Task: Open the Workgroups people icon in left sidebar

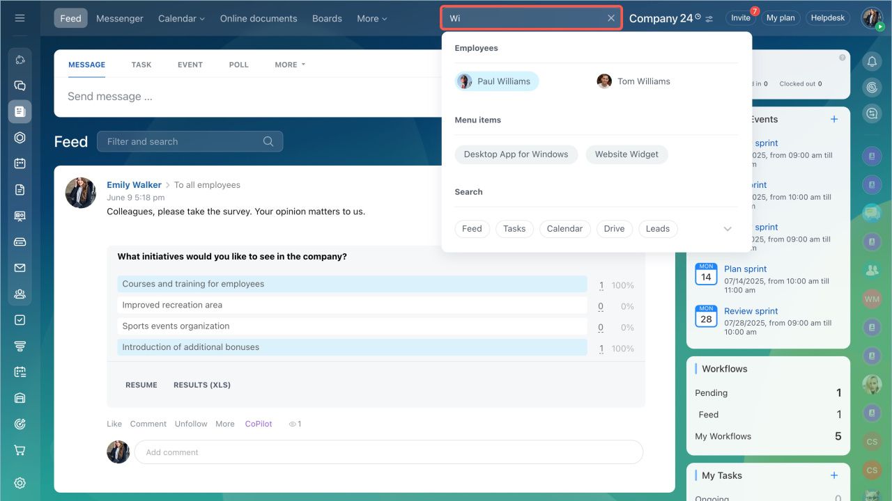Action: point(20,294)
